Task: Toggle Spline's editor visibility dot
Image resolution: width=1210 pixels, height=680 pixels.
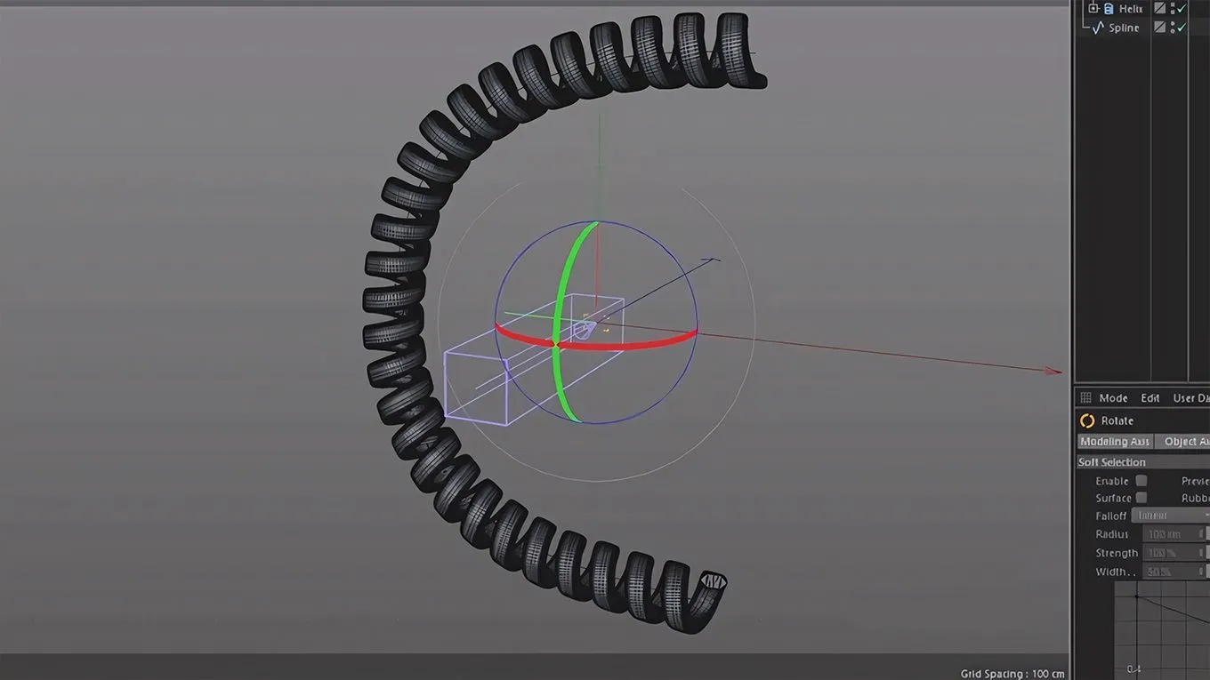Action: 1173,25
